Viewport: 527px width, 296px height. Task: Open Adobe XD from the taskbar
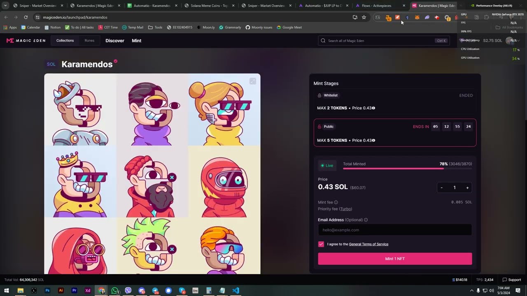coord(88,290)
